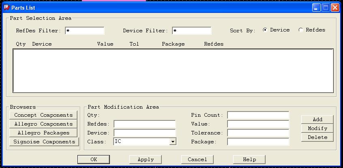Focus the Refdes field in Part Modification
343x168 pixels.
(145, 124)
